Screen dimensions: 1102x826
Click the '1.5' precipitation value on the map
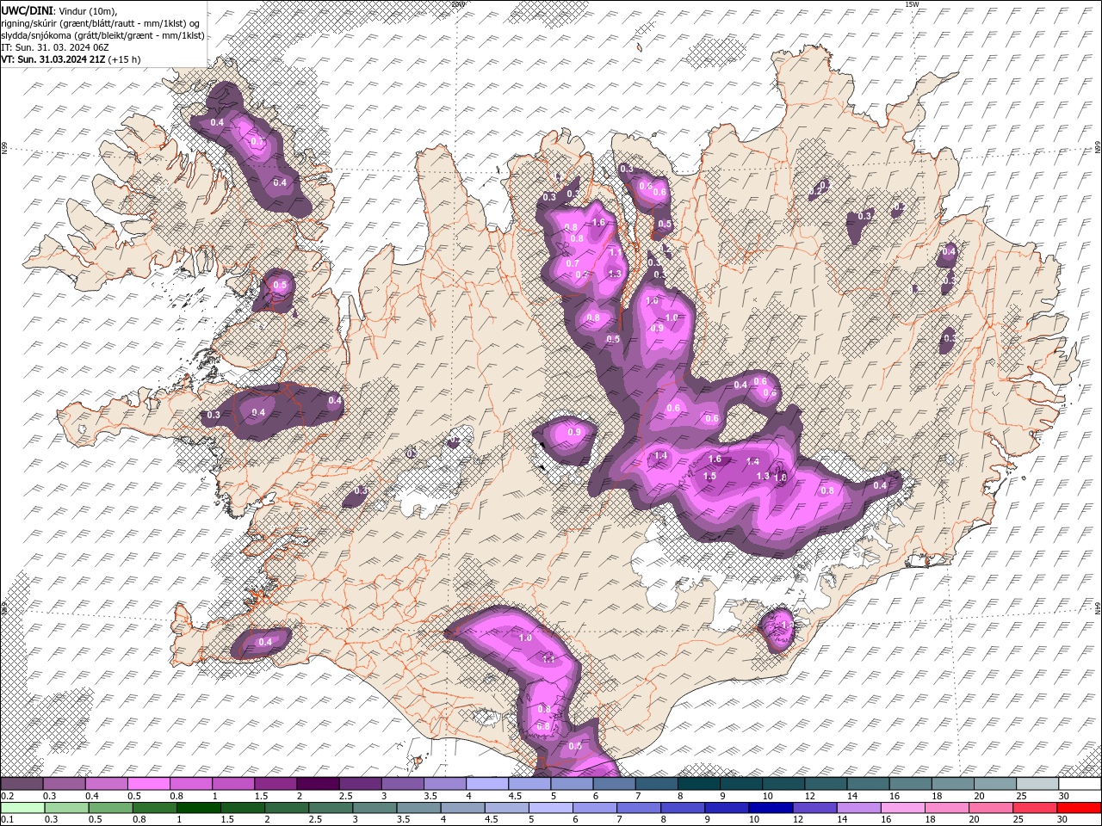710,476
